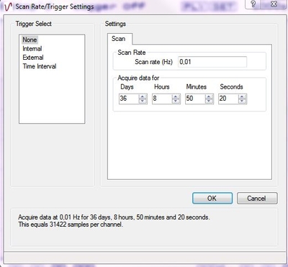
Task: Increment Hours using the up spinner arrow
Action: click(x=176, y=96)
